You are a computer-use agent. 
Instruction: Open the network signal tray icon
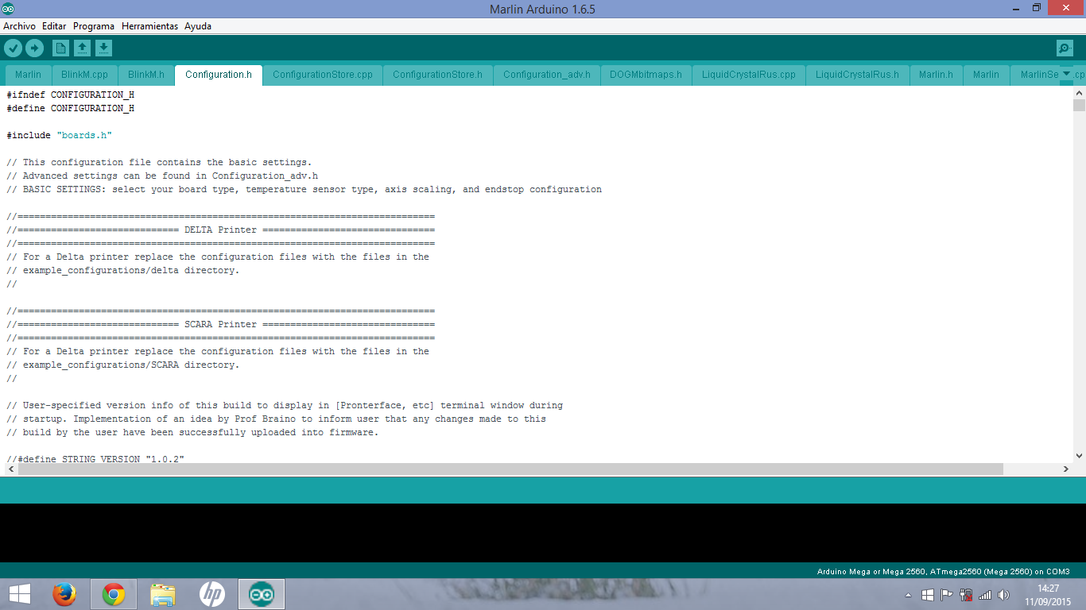coord(985,594)
